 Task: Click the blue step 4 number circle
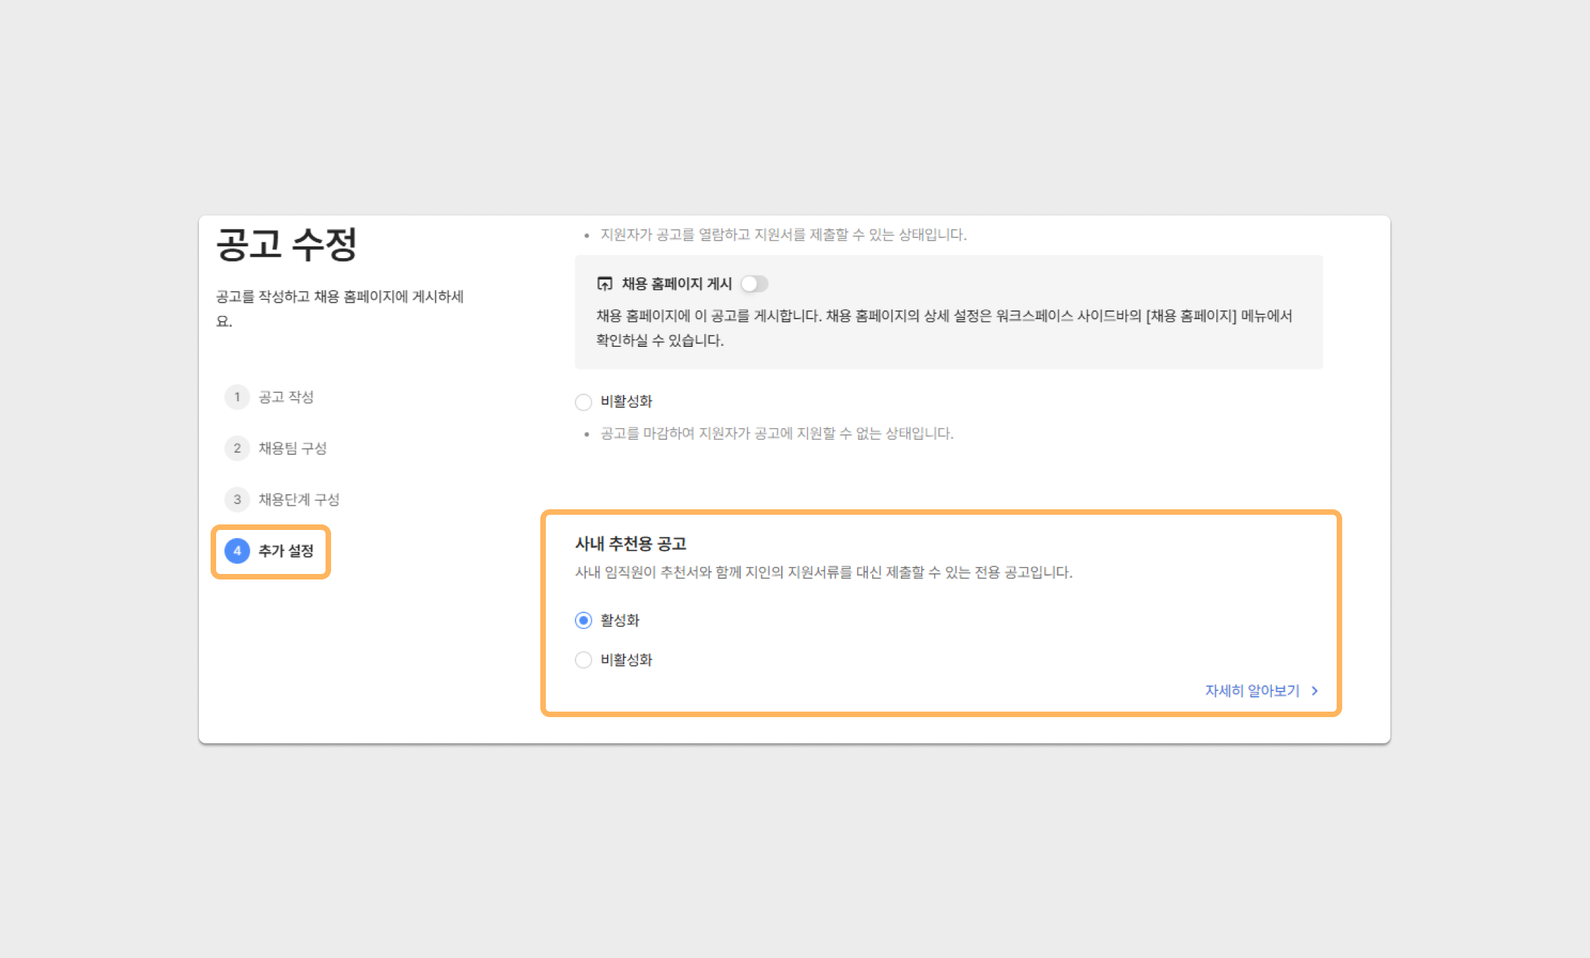coord(237,551)
